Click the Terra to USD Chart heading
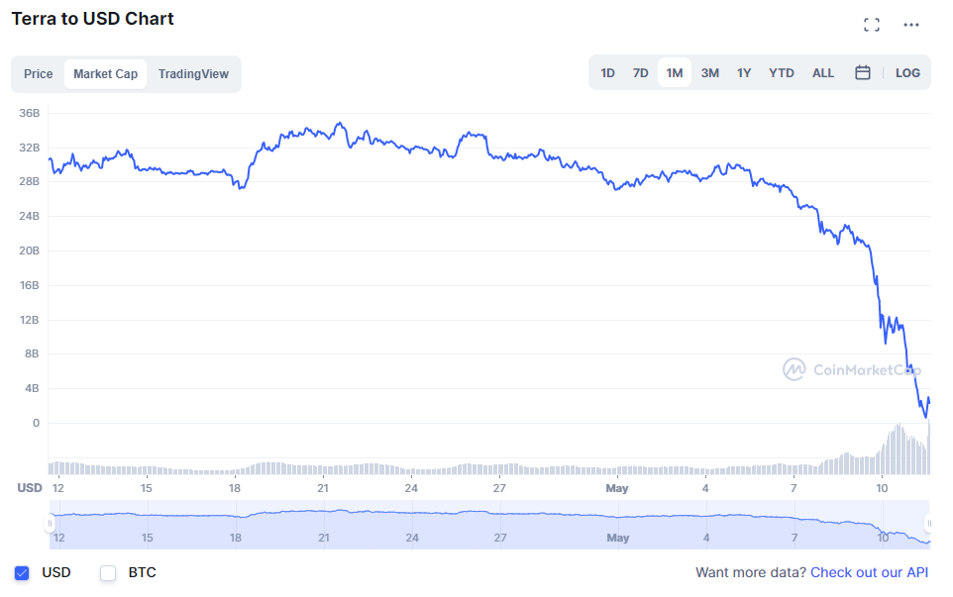This screenshot has width=953, height=597. click(92, 19)
